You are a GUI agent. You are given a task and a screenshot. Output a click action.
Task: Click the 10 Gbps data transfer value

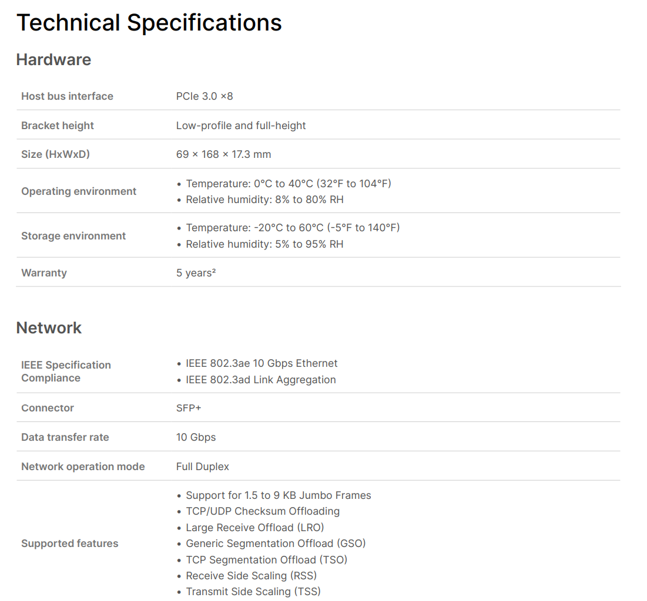[x=196, y=437]
